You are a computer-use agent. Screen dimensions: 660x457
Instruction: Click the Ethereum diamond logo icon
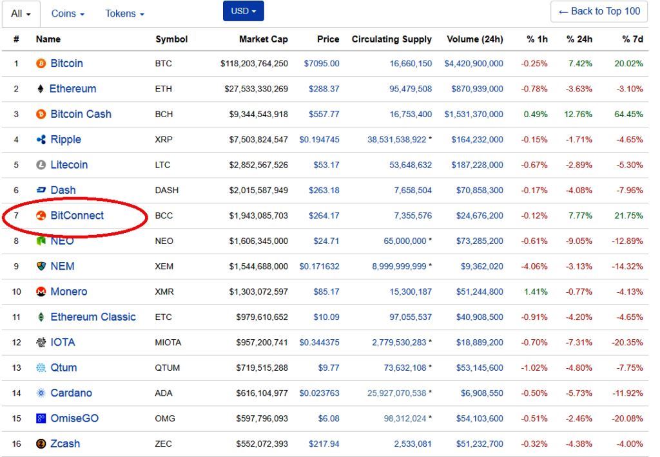41,89
